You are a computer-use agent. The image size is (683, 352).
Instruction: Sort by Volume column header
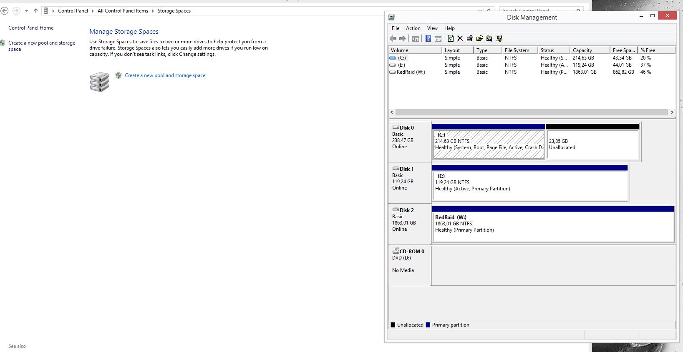click(x=415, y=50)
